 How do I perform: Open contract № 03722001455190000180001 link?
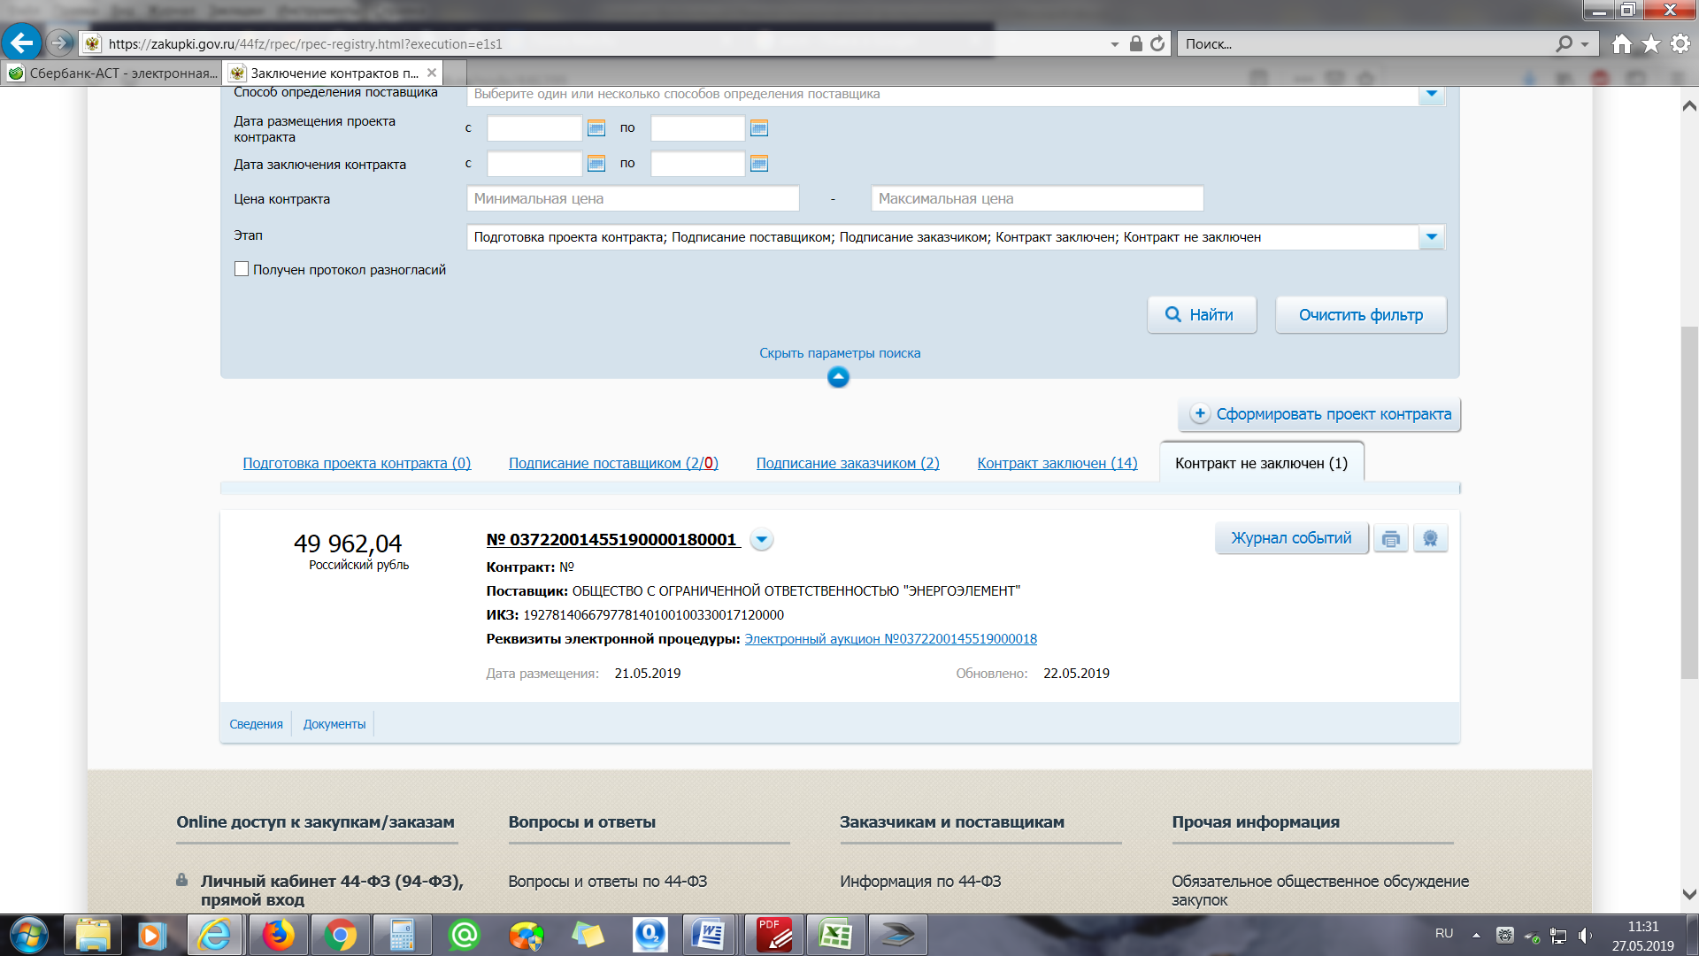point(611,539)
